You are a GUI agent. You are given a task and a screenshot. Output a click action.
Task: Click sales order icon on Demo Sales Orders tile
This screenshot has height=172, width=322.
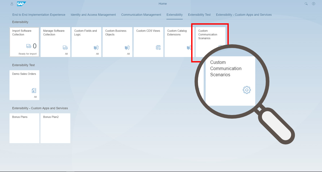click(34, 90)
